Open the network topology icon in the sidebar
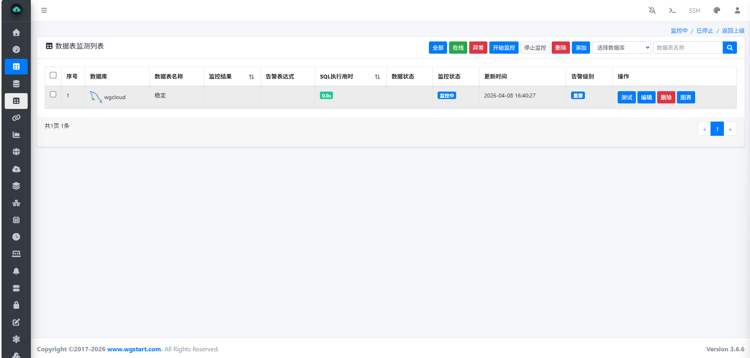750x358 pixels. (16, 203)
